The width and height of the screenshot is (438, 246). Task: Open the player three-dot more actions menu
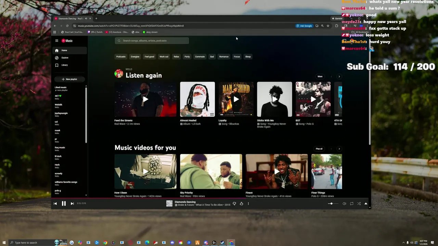(x=248, y=204)
